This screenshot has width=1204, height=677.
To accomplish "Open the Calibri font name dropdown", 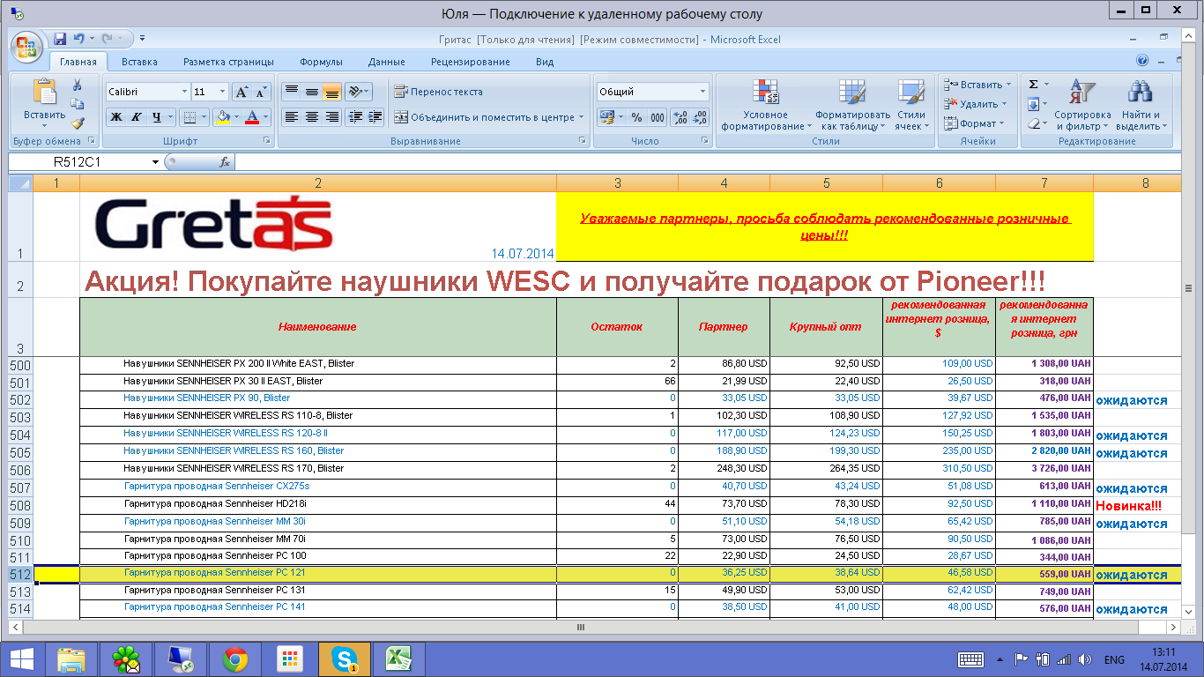I will 184,92.
